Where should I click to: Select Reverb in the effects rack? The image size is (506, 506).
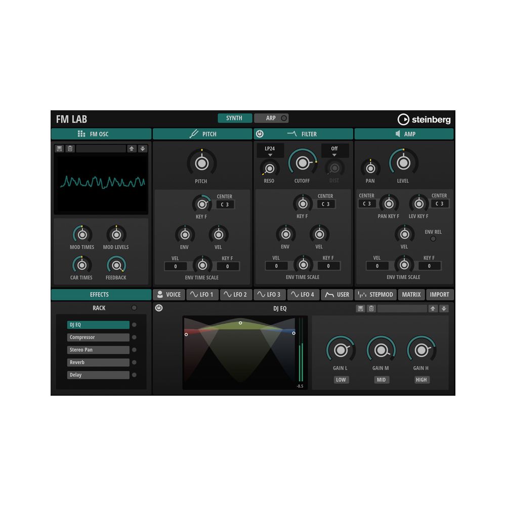pos(98,363)
